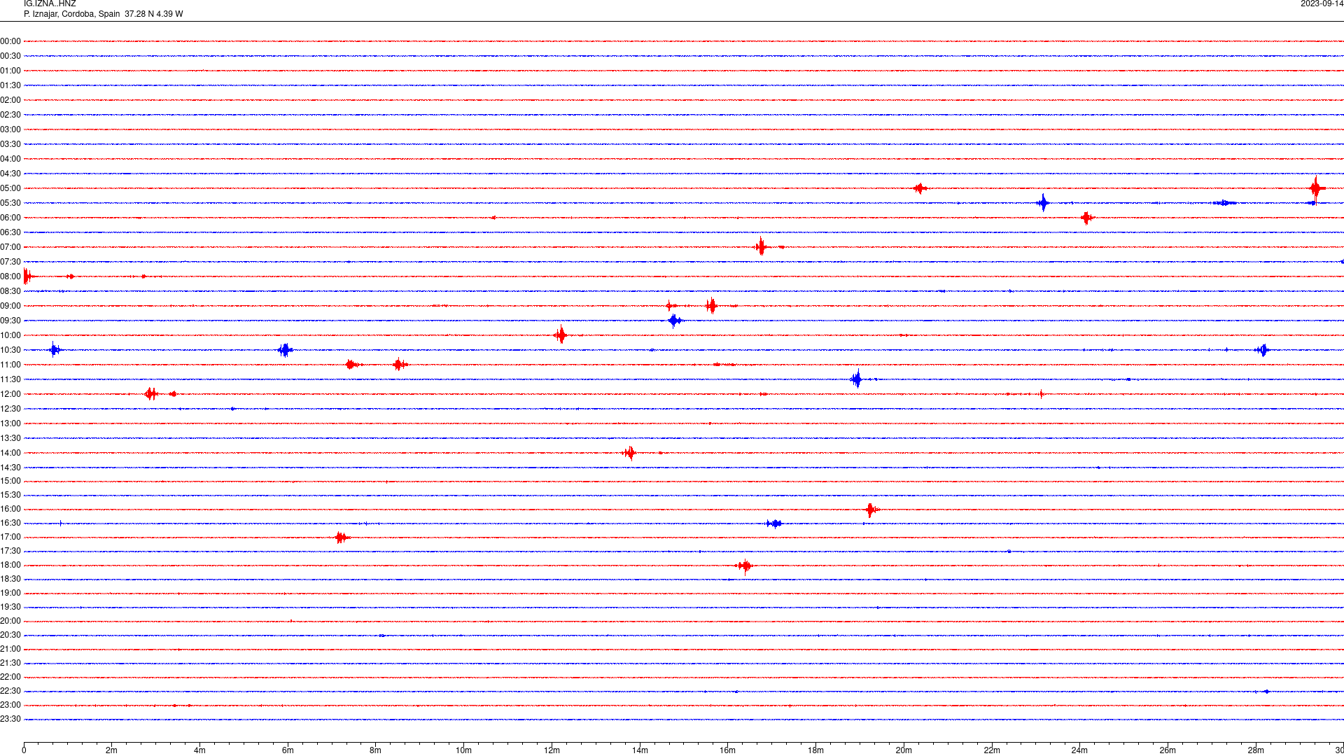Screen dimensions: 1344x756
Task: Select the 18m axis tick label
Action: pyautogui.click(x=815, y=750)
